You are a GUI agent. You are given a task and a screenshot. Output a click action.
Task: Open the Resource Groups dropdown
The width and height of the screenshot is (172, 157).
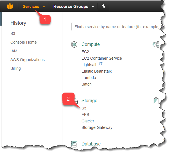74,6
